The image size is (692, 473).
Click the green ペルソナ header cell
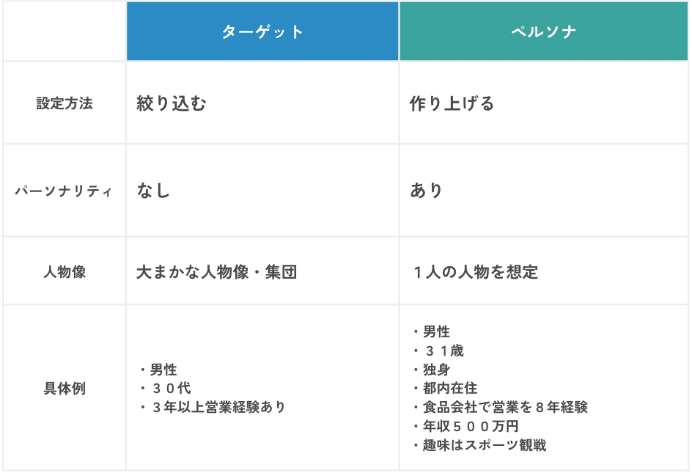click(x=543, y=31)
